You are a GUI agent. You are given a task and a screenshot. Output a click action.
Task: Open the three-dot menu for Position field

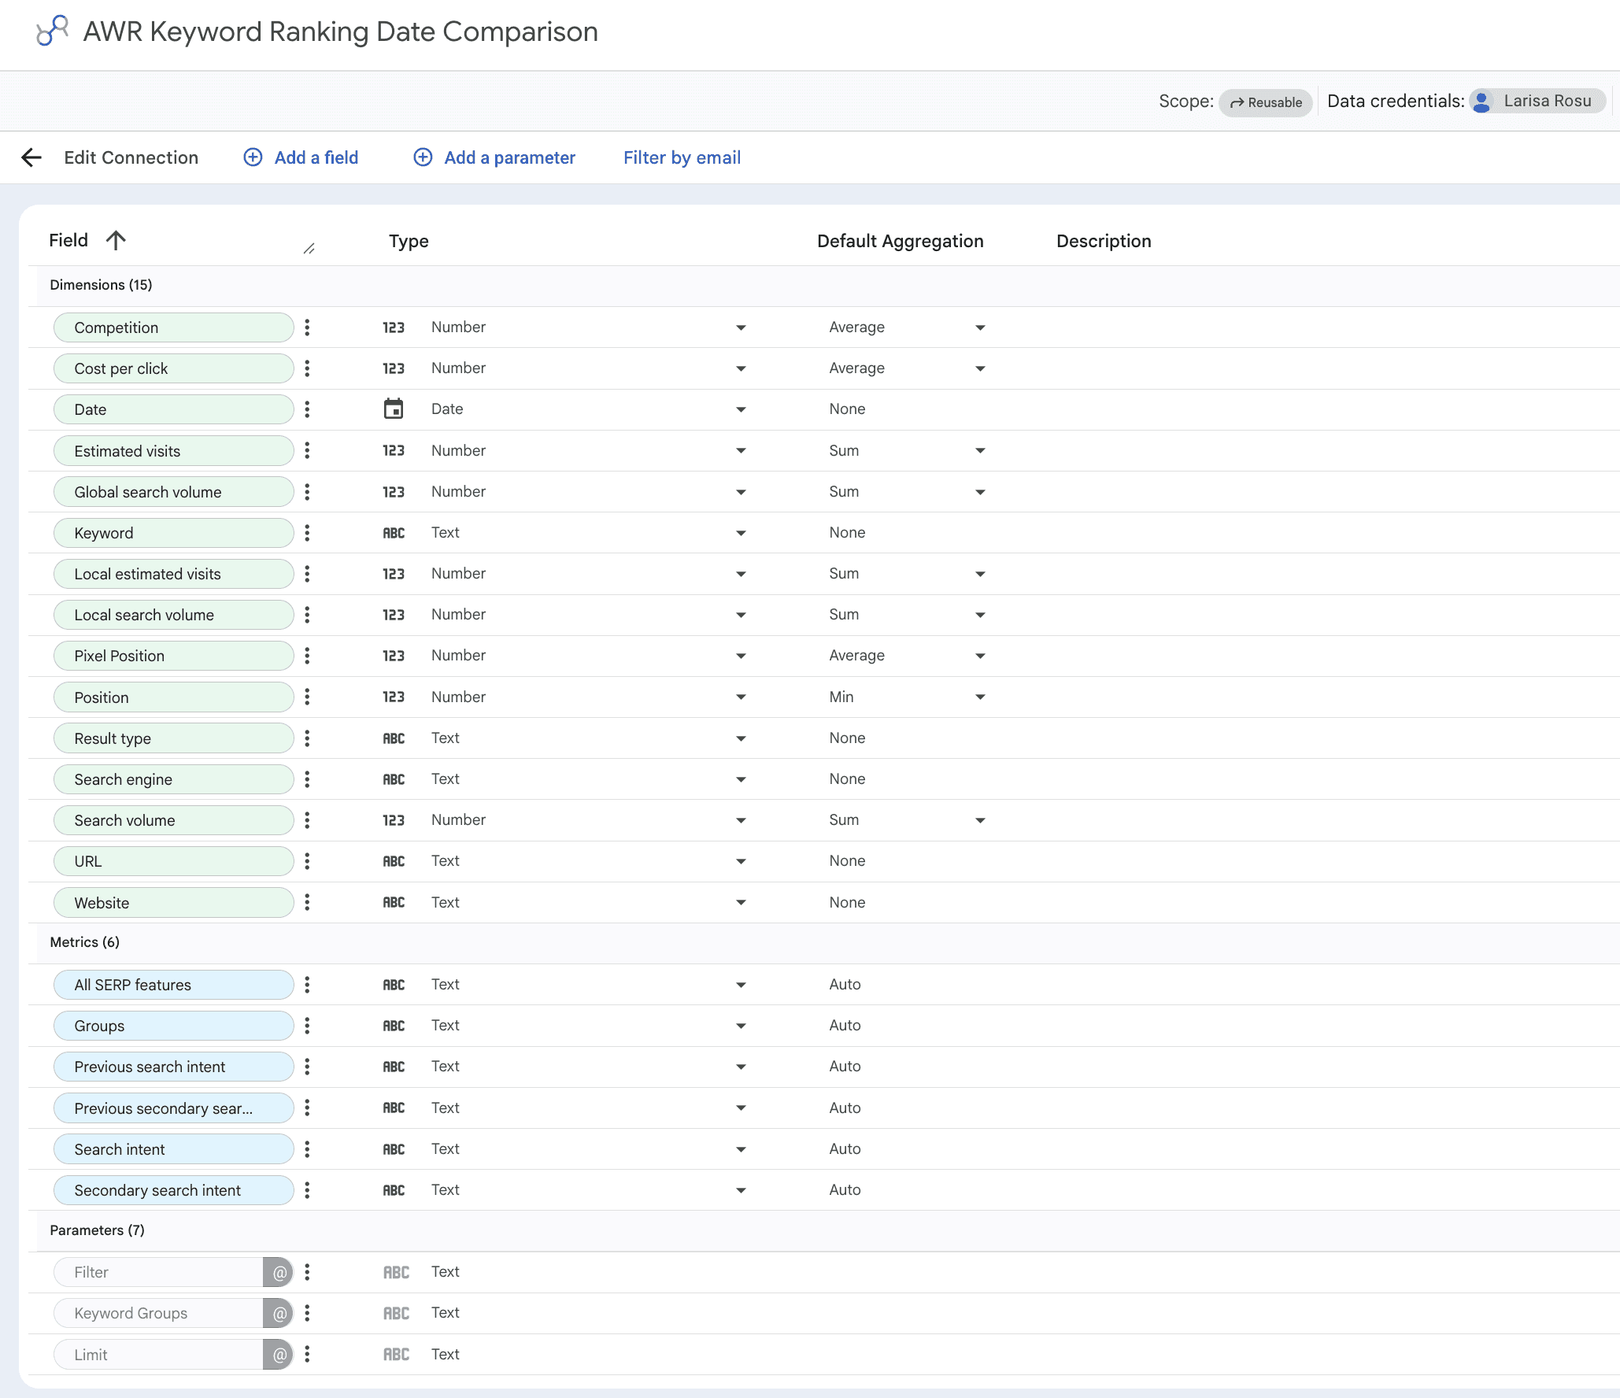click(x=307, y=697)
